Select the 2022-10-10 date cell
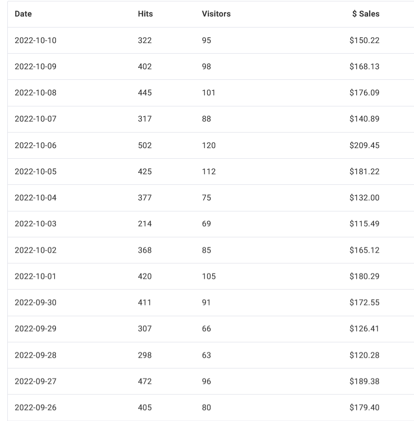The height and width of the screenshot is (421, 414). point(35,40)
